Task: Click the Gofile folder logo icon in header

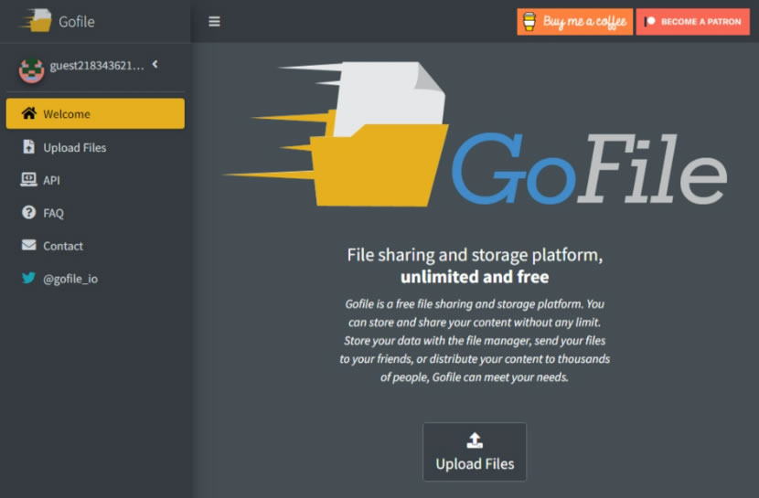Action: click(x=37, y=21)
